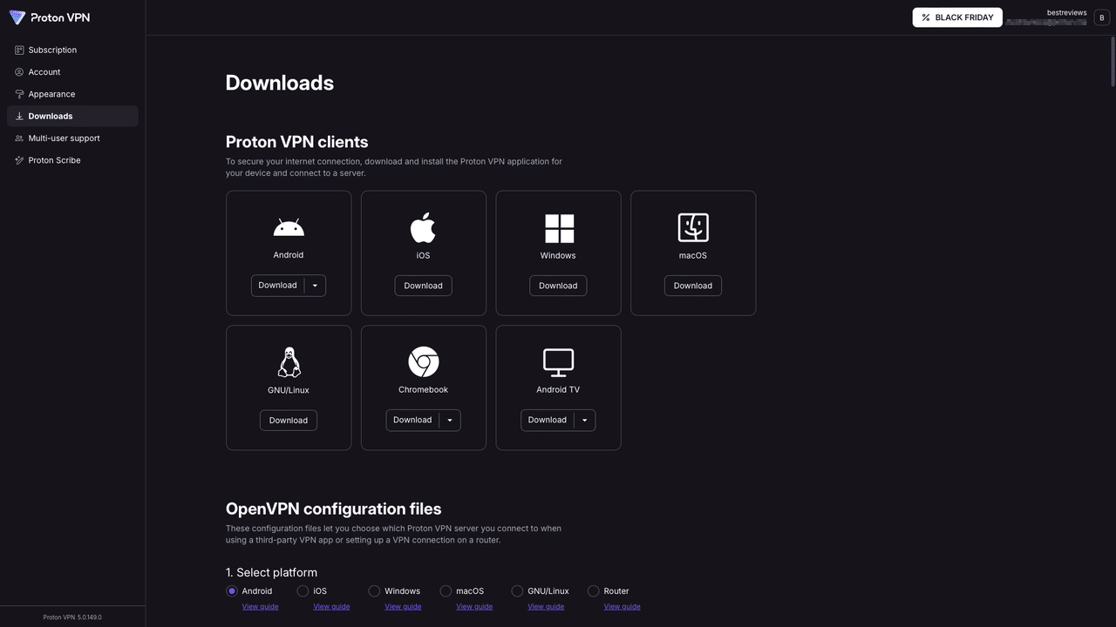Open the Subscription settings page
The height and width of the screenshot is (627, 1116).
pos(51,50)
